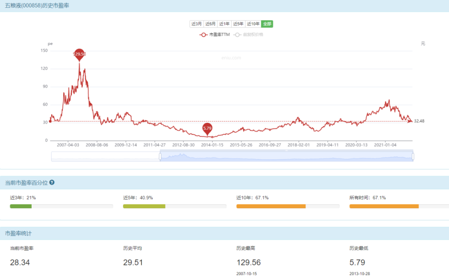This screenshot has height=280, width=449.
Task: Click the 2020-03-13 x-axis date label
Action: [356, 145]
